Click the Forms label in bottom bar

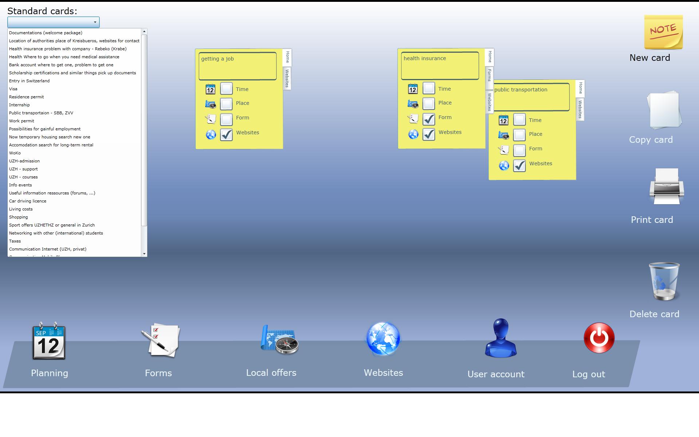158,373
